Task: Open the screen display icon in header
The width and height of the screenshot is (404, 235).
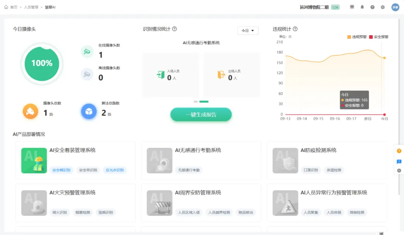Action: (x=352, y=7)
